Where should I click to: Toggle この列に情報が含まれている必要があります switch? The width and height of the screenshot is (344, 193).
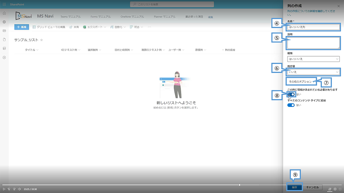(x=291, y=94)
